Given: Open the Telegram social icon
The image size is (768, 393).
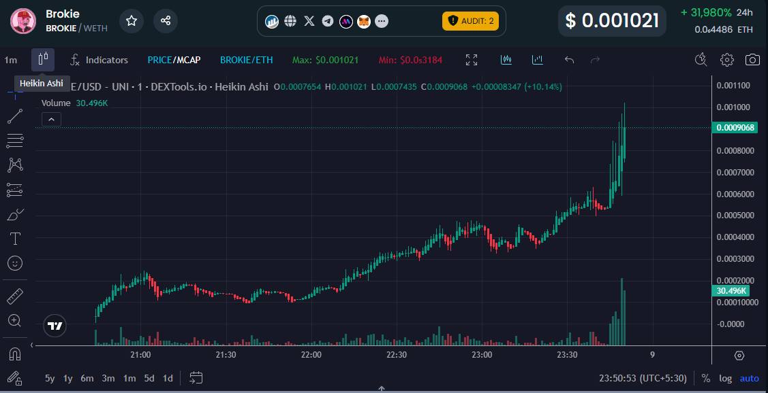Looking at the screenshot, I should coord(328,21).
